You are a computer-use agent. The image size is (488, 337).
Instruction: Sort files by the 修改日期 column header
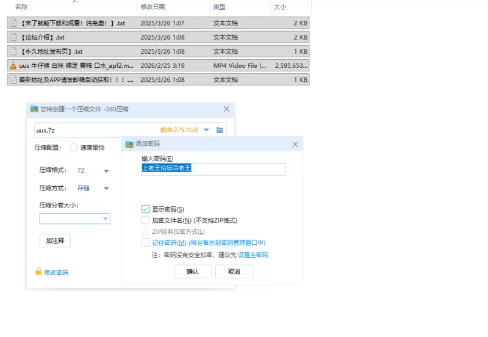point(152,7)
